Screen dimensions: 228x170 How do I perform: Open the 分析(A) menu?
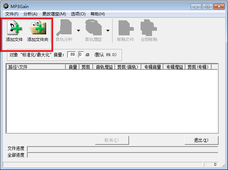pyautogui.click(x=30, y=14)
